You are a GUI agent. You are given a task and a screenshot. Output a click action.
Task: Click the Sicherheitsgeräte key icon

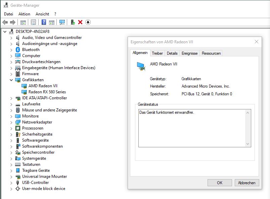point(18,134)
